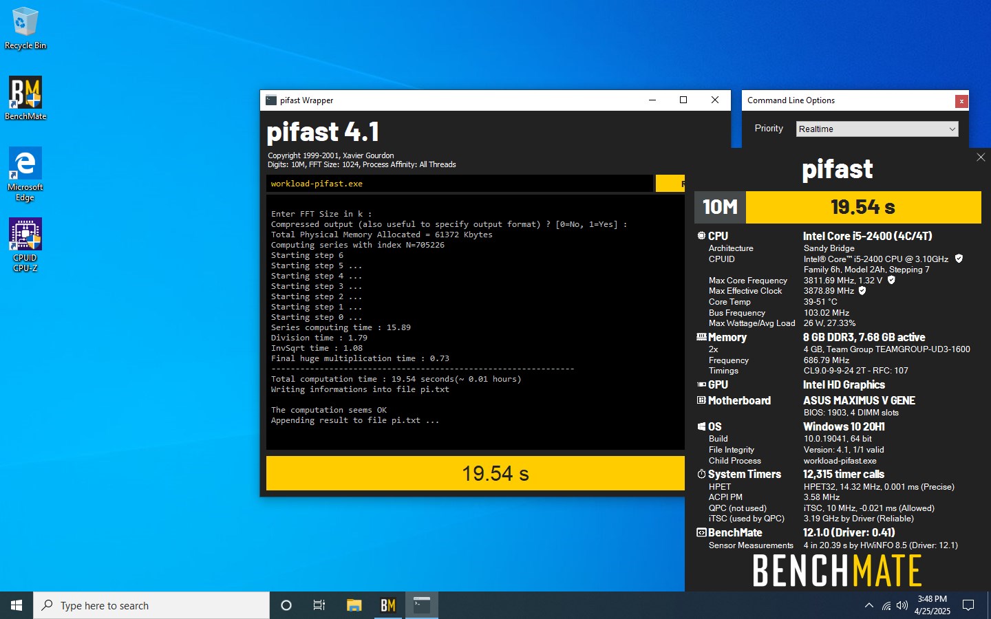Select the Intel Core i5-2400 (4C/4T) heading
The width and height of the screenshot is (991, 619).
pyautogui.click(x=867, y=236)
